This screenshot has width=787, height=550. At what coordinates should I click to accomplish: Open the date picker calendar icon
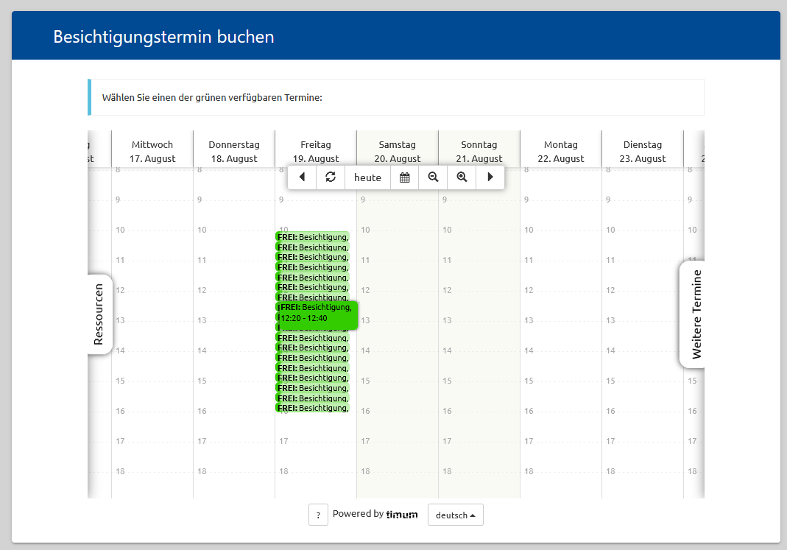point(404,177)
